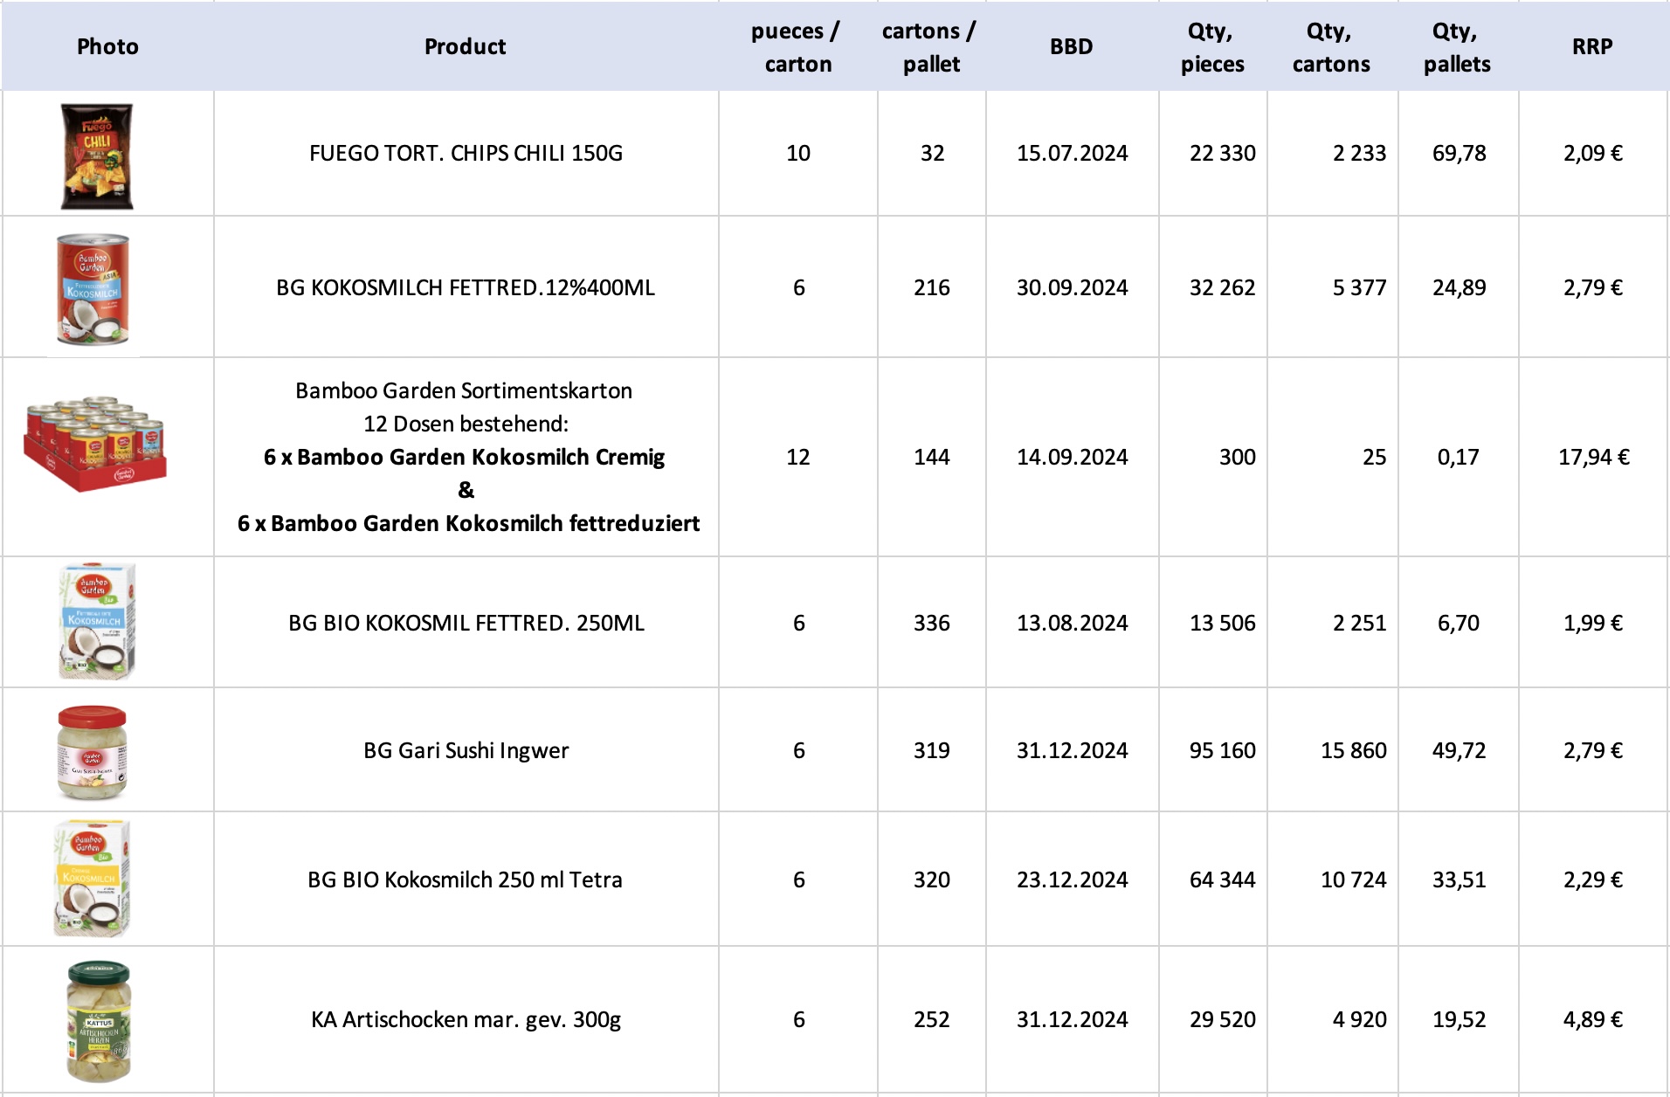
Task: Click quantity pieces value 32 262
Action: [x=1222, y=287]
